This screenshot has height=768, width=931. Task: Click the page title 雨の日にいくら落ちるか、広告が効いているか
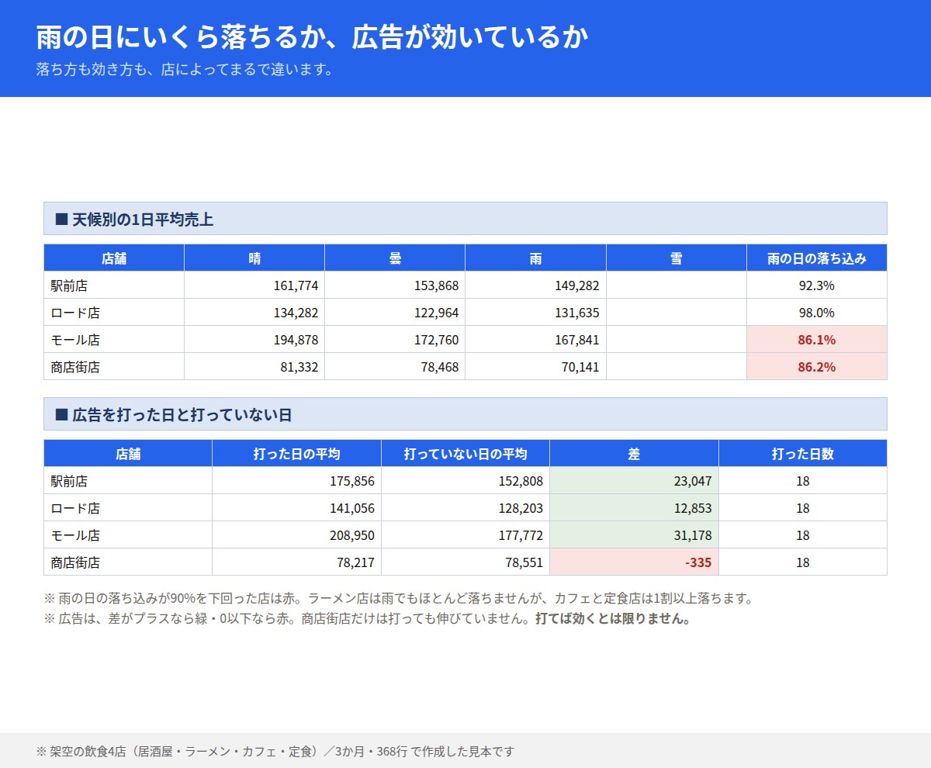coord(312,36)
